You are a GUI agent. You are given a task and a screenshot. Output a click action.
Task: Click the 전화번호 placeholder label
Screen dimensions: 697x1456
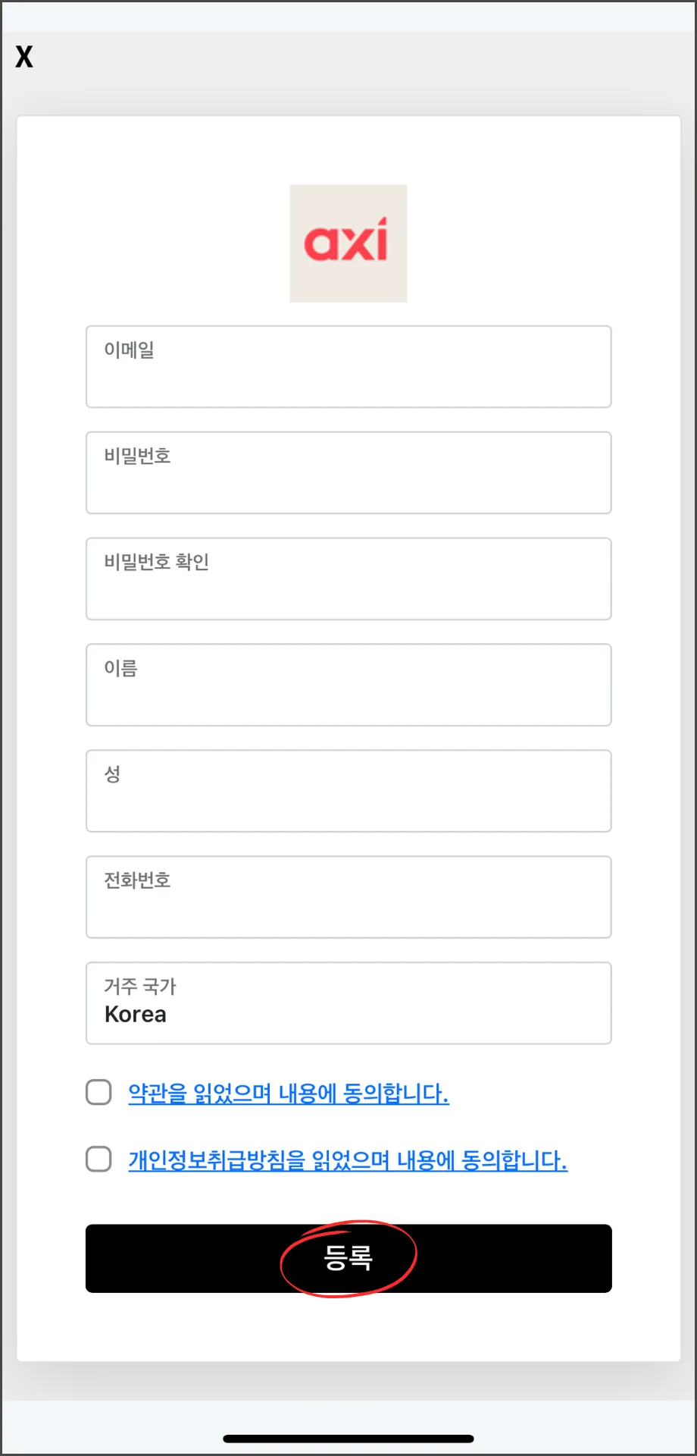click(x=137, y=880)
